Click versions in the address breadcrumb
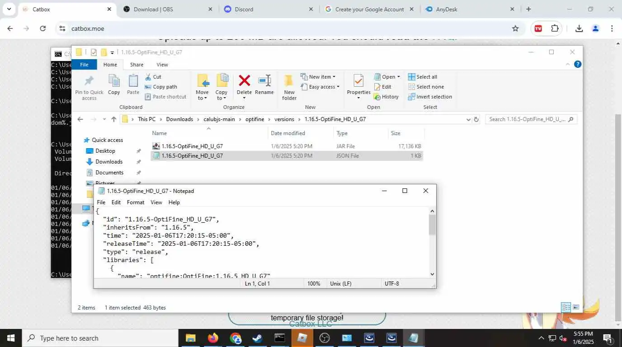This screenshot has width=622, height=347. tap(284, 119)
